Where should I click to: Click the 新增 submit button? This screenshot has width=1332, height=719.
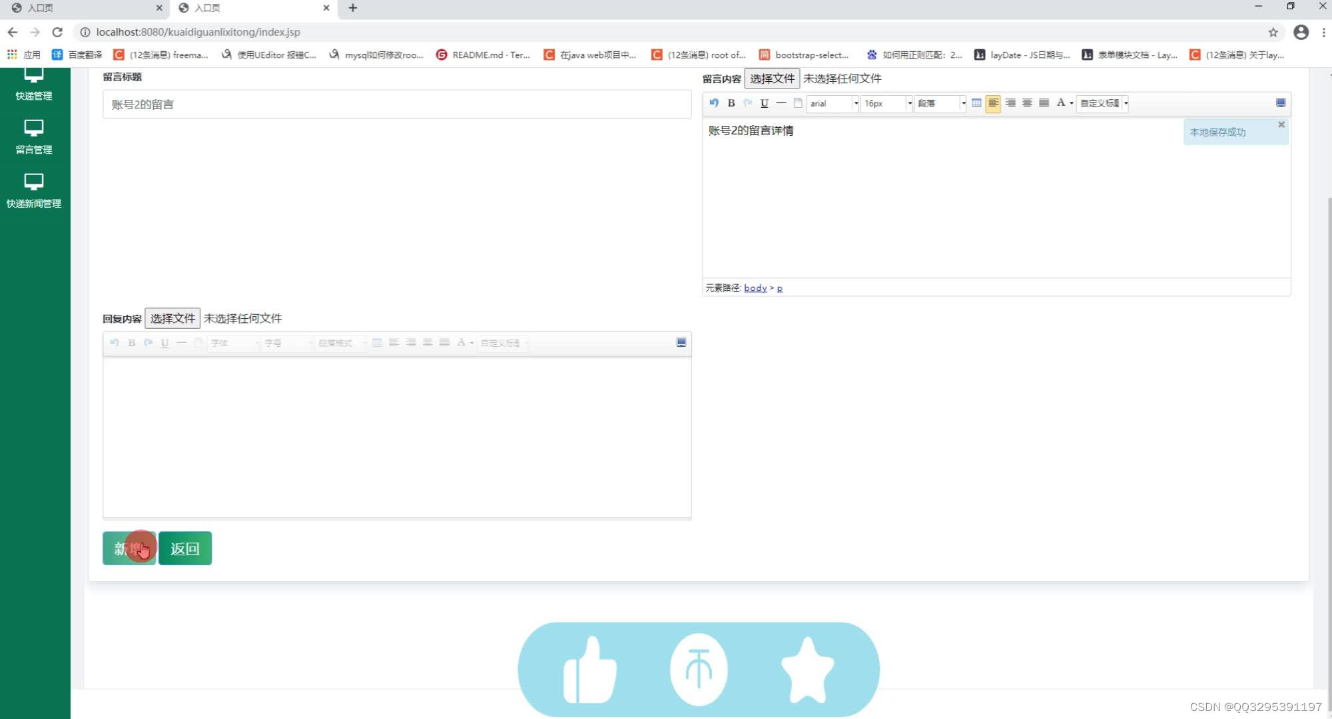[129, 548]
